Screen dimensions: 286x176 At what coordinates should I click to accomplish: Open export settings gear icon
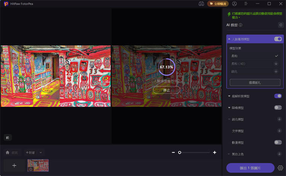pyautogui.click(x=280, y=168)
